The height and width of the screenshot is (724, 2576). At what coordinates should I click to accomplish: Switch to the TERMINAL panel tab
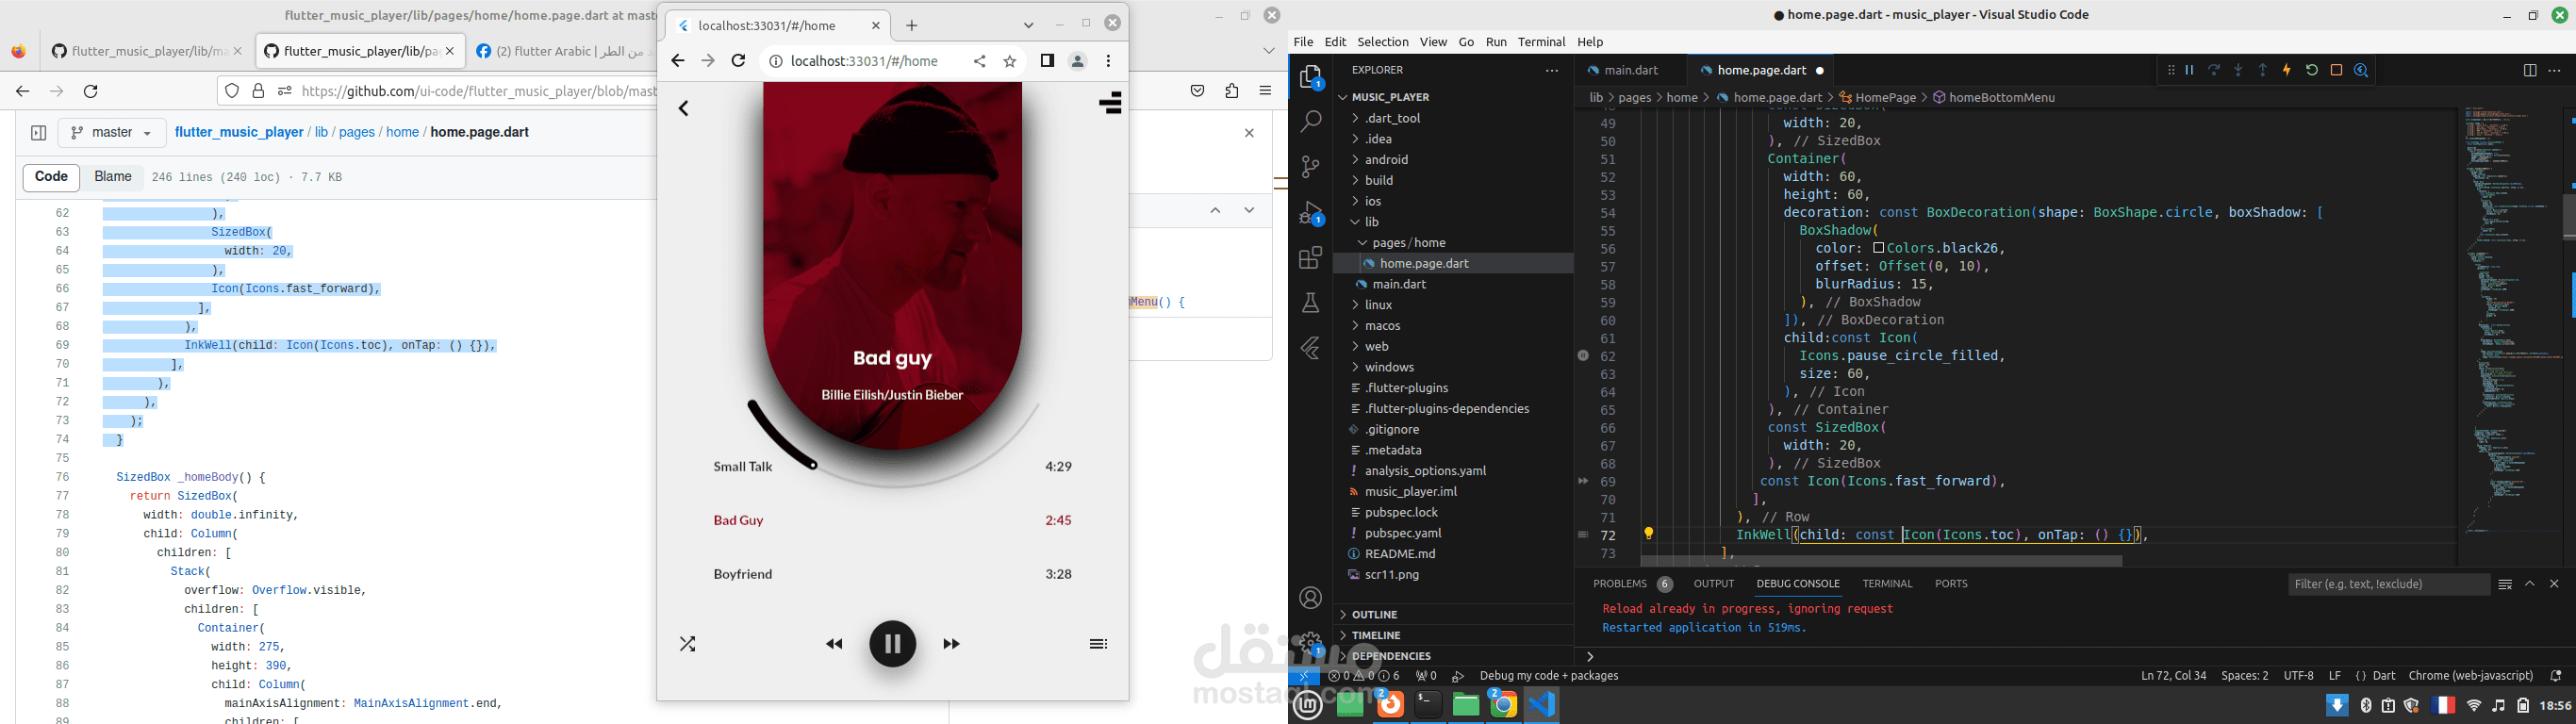(x=1887, y=584)
